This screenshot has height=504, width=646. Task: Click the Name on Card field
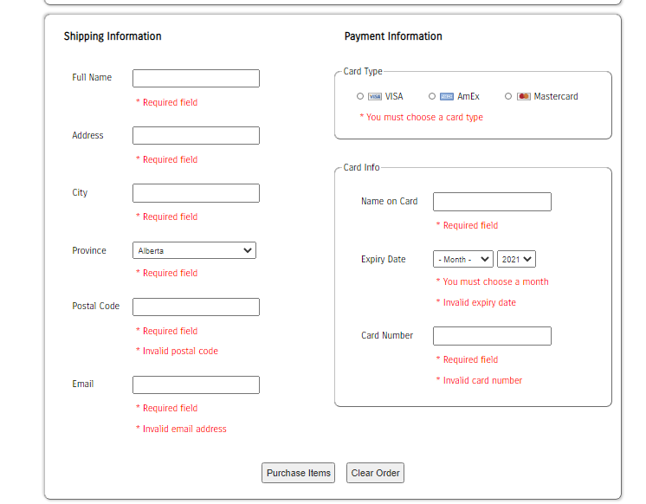pos(492,202)
